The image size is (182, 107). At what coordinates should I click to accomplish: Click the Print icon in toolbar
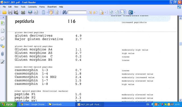click(23, 12)
